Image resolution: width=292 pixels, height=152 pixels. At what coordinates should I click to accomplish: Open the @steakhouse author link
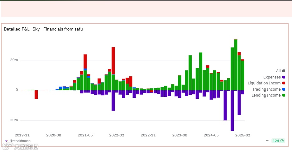pos(20,141)
